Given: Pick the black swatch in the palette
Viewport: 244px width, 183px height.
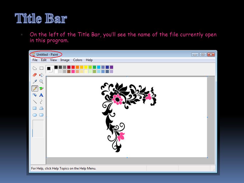Looking at the screenshot, I should point(56,67).
